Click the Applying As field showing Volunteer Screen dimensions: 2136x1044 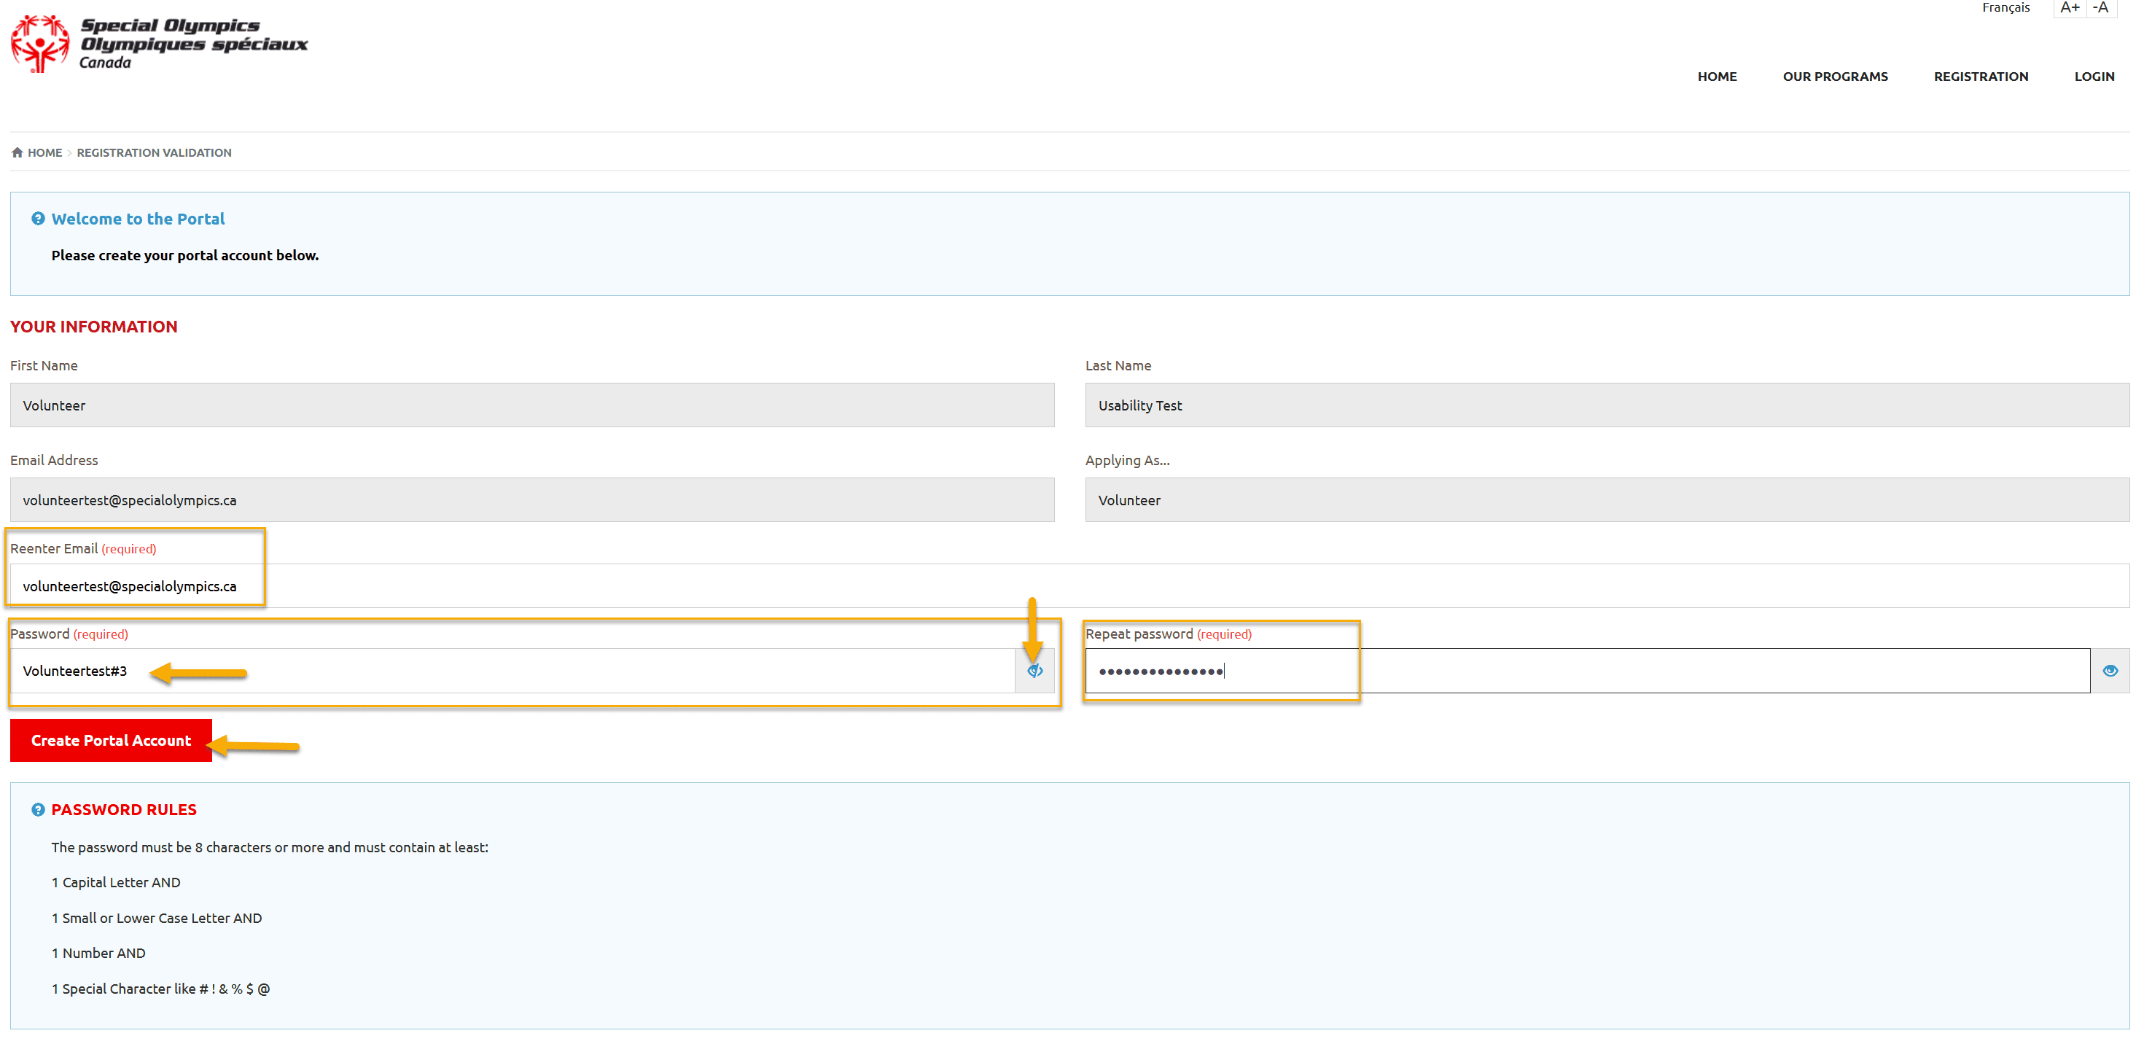click(1607, 500)
